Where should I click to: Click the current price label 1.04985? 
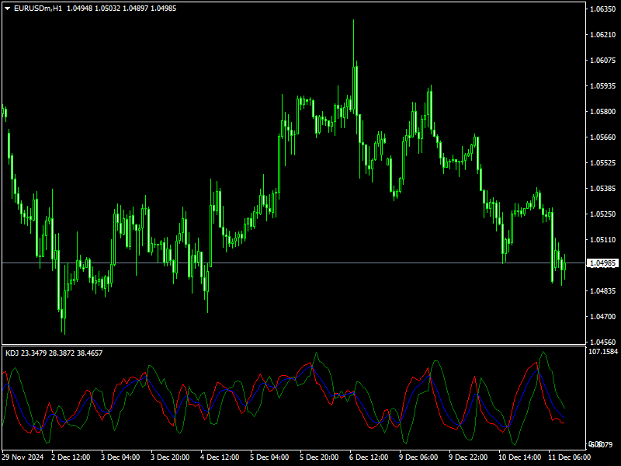(603, 263)
